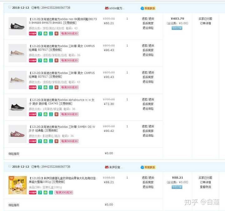Select the adidas order checkbox
This screenshot has height=211, width=225.
pos(10,7)
